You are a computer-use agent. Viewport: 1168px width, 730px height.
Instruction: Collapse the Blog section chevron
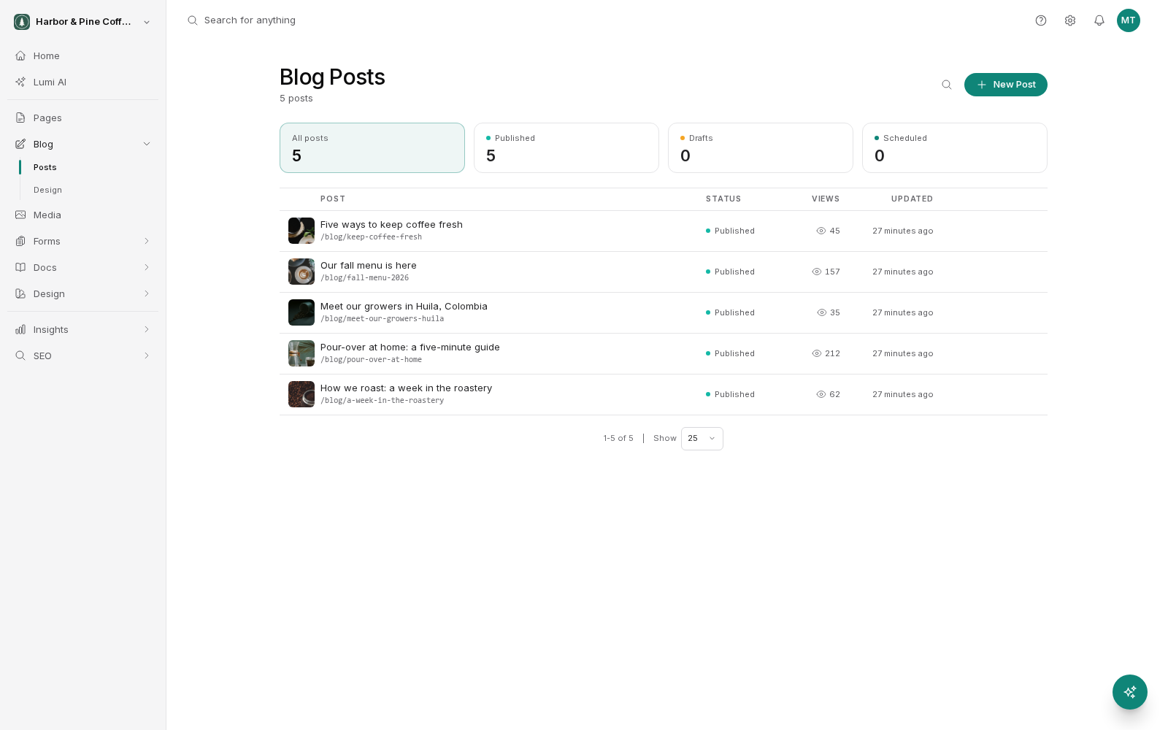pyautogui.click(x=147, y=144)
